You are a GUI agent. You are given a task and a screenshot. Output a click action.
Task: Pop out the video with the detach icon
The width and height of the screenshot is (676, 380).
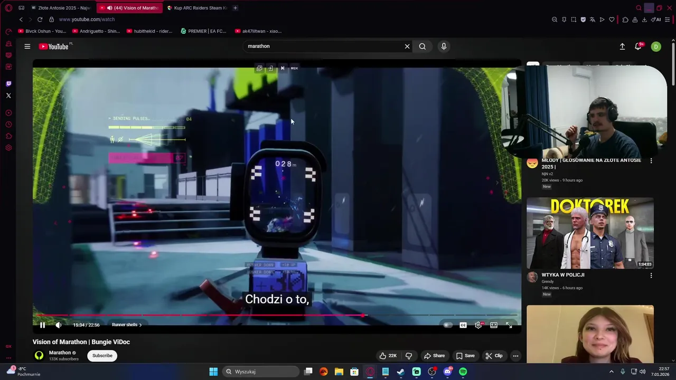tap(259, 68)
